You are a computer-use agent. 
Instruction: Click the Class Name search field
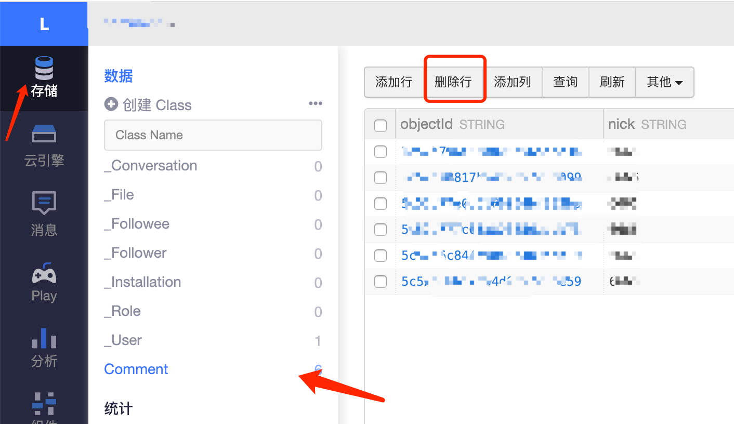[x=213, y=135]
